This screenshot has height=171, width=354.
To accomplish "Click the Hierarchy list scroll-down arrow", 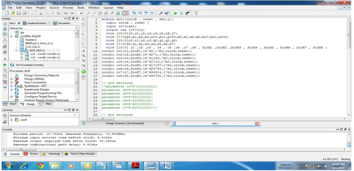I will [77, 59].
